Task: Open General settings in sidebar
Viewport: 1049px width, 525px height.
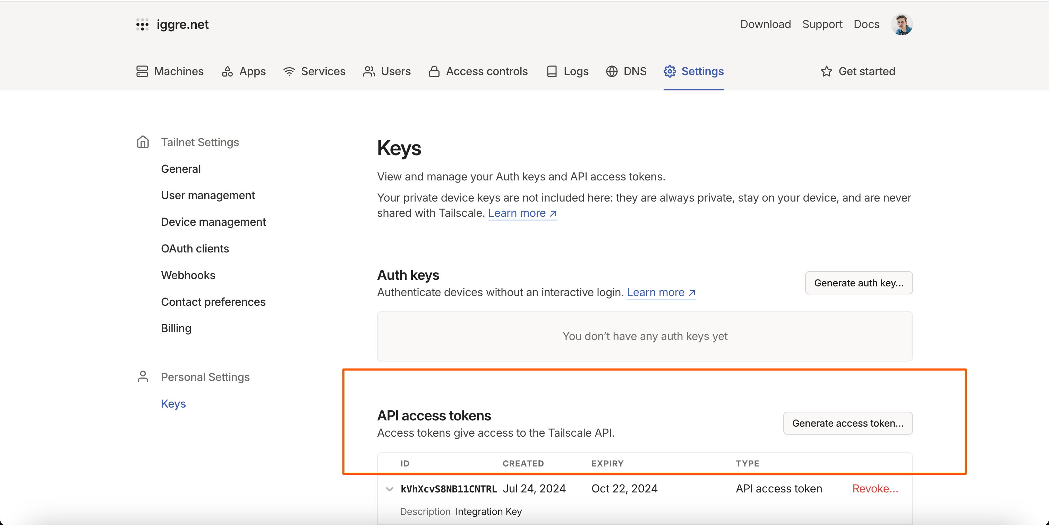Action: tap(181, 169)
